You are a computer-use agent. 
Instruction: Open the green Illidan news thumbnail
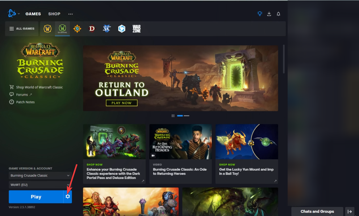tap(230, 202)
